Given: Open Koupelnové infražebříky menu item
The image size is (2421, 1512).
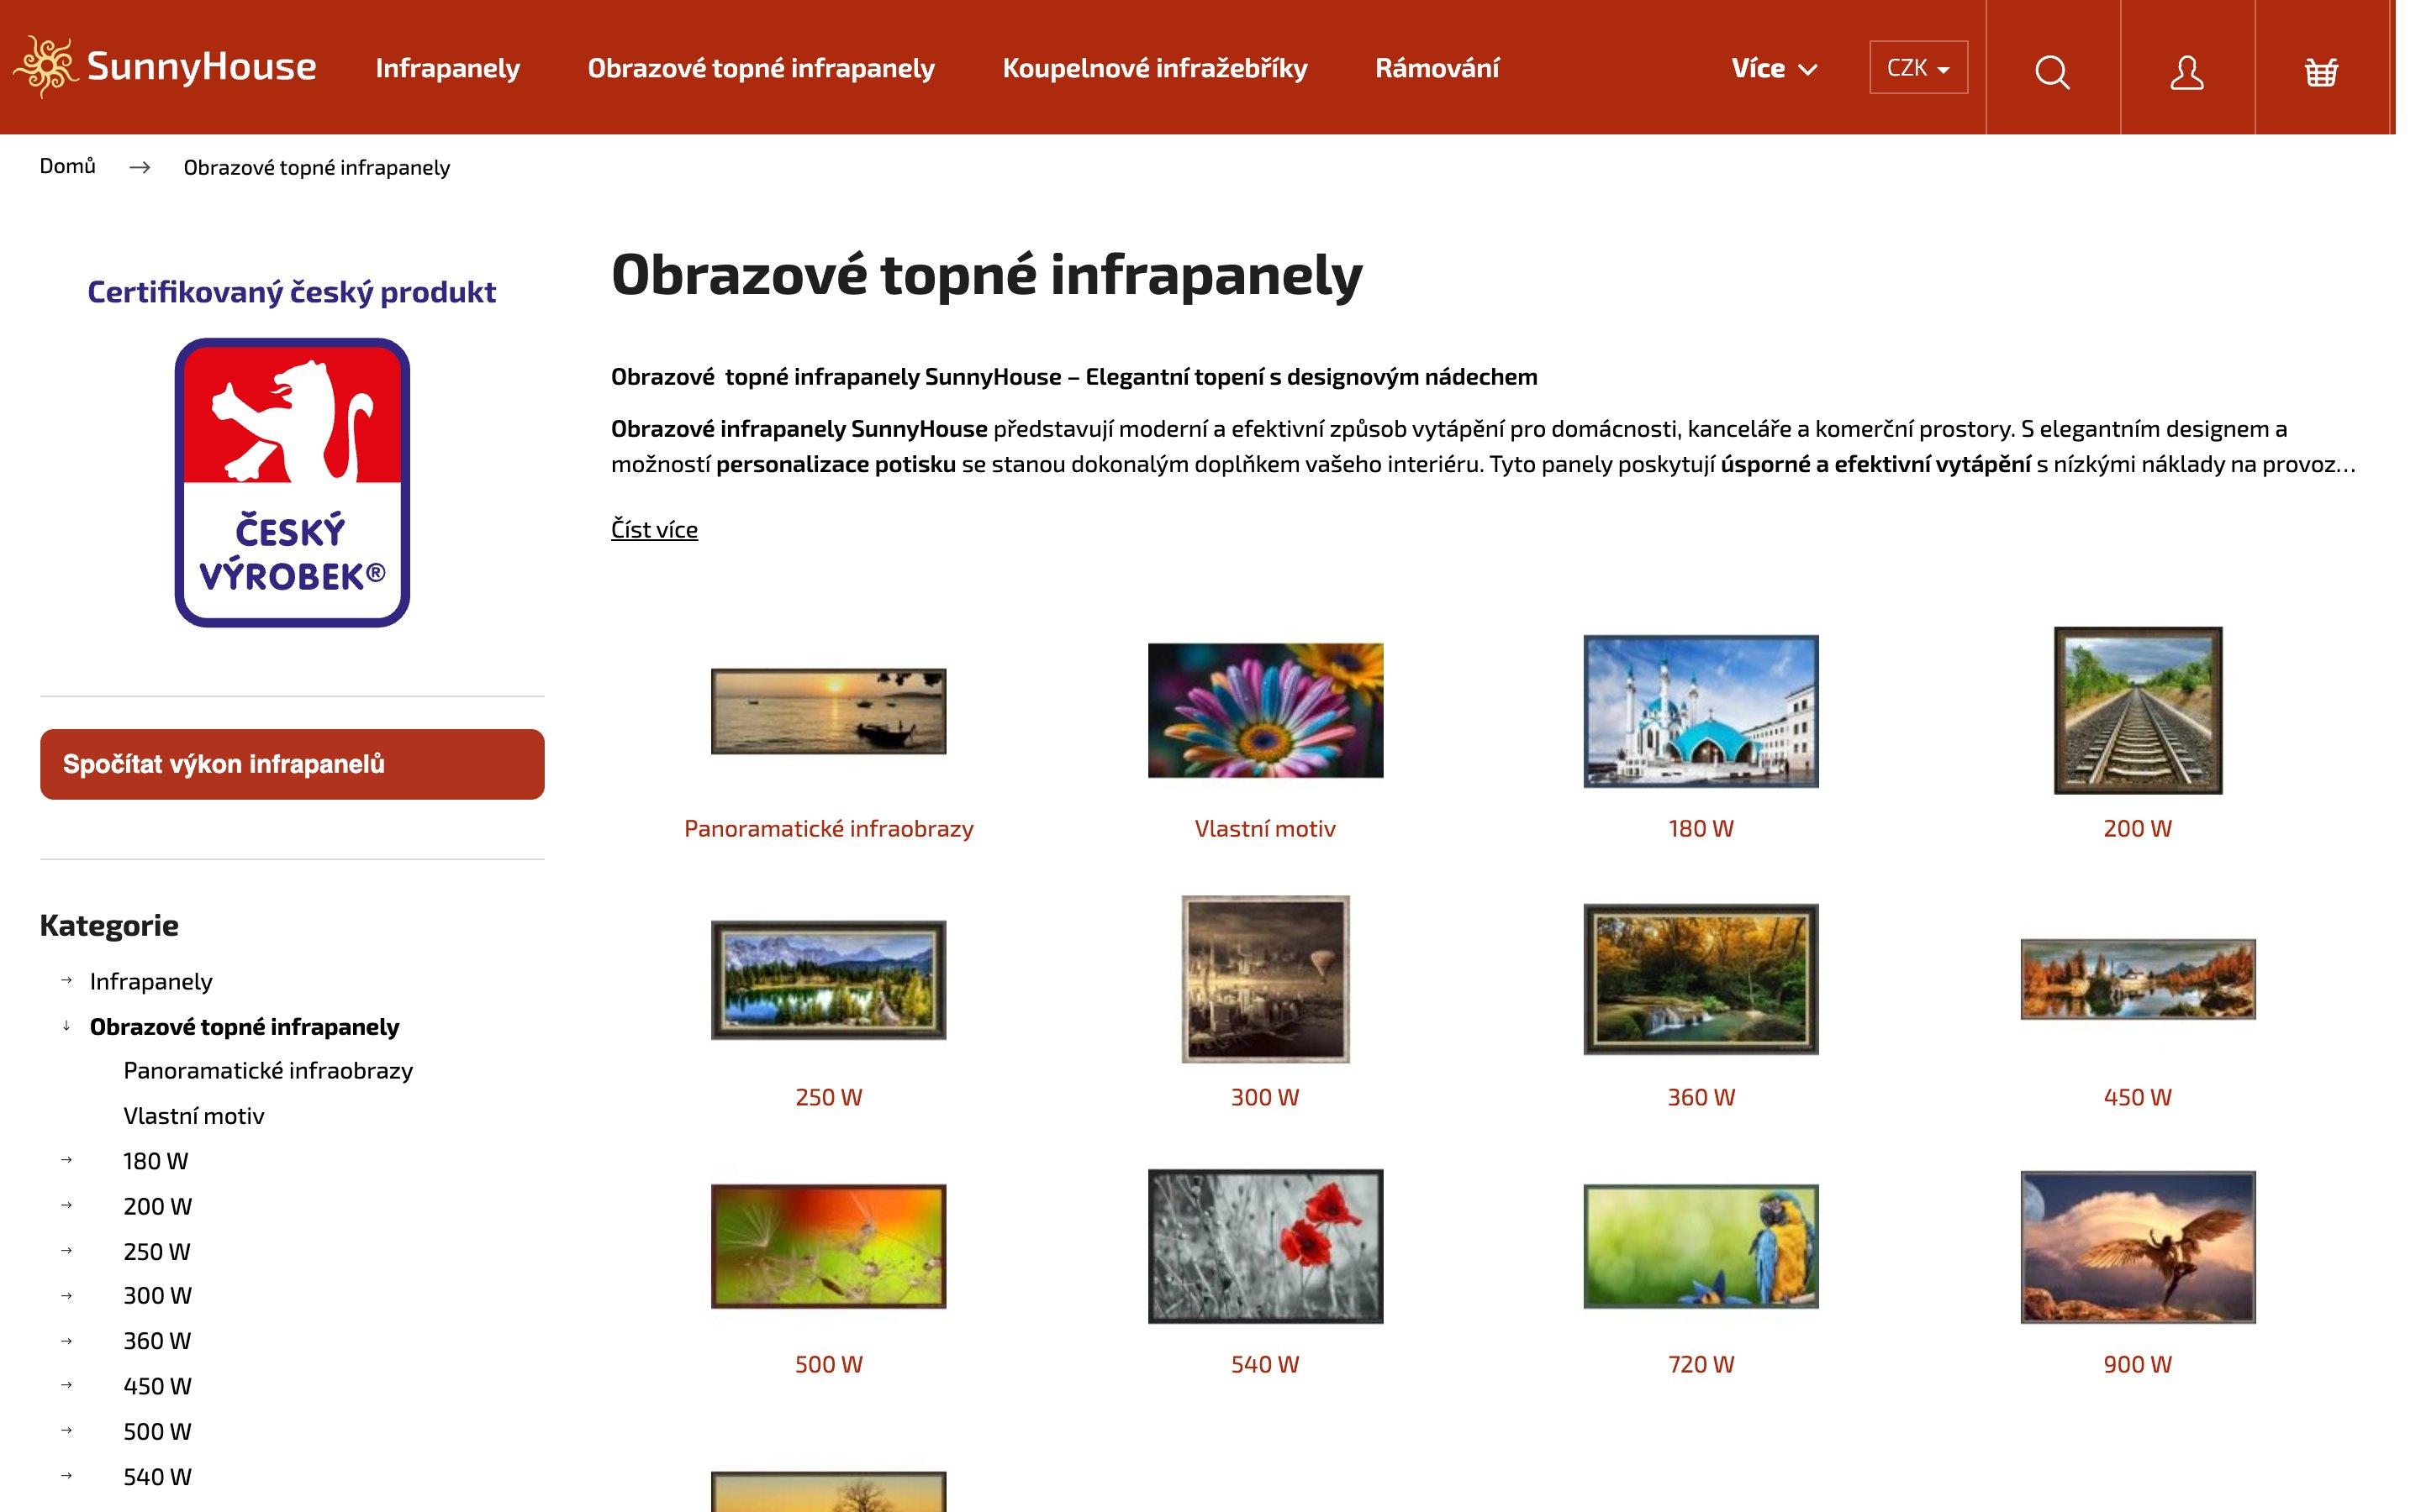Looking at the screenshot, I should coord(1154,67).
